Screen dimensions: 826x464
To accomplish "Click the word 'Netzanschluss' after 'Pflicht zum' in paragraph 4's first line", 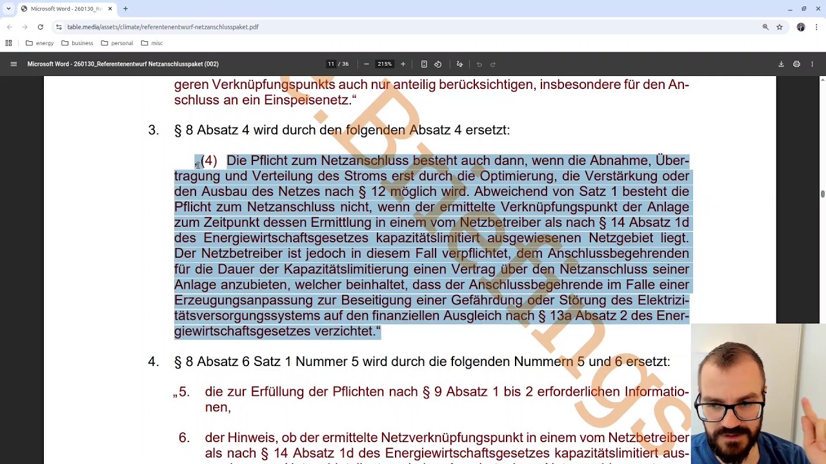I will [x=365, y=160].
